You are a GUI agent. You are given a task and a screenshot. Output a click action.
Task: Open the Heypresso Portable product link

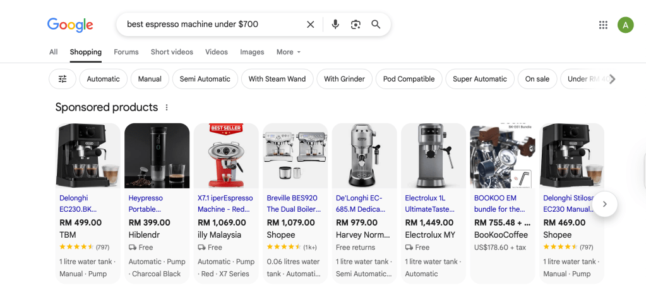(x=146, y=204)
